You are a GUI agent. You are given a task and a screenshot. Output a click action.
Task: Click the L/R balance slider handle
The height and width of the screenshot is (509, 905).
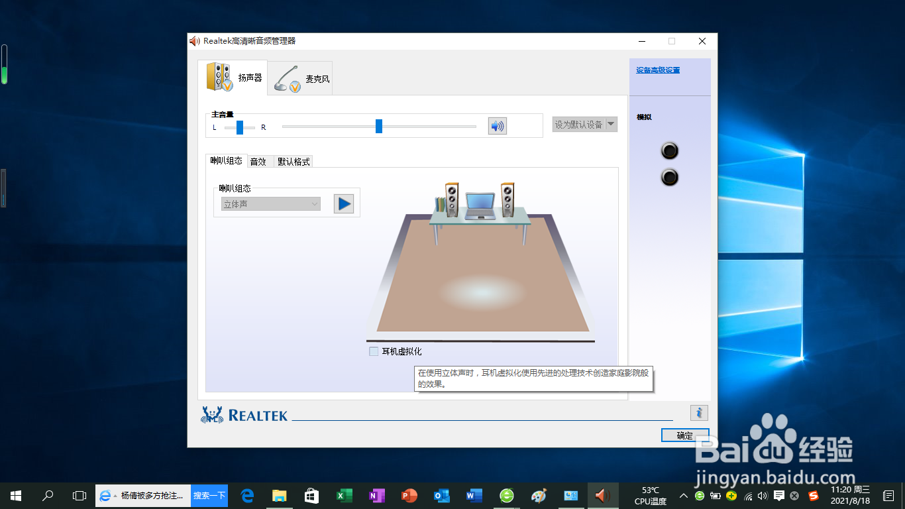[240, 127]
